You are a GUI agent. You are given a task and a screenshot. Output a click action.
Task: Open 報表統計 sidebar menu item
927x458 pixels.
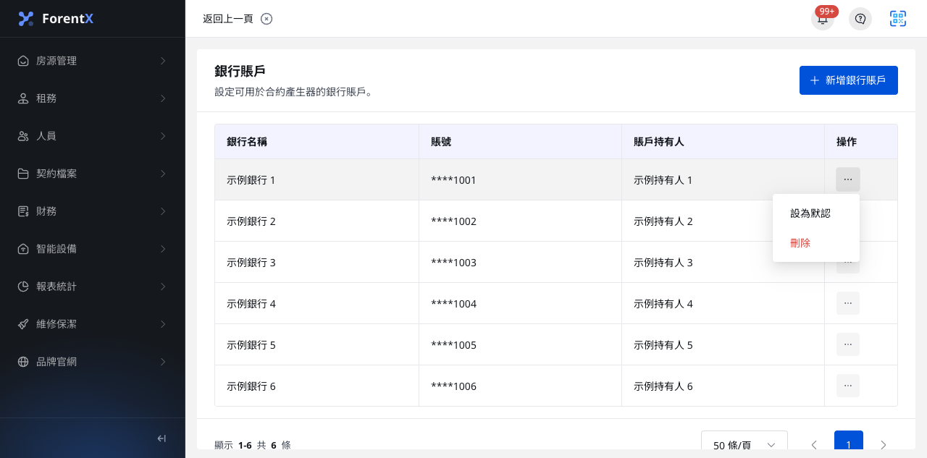coord(93,287)
